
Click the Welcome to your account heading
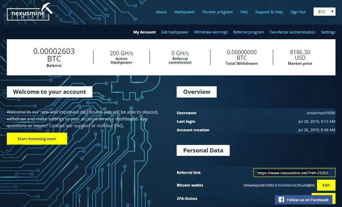tap(50, 92)
